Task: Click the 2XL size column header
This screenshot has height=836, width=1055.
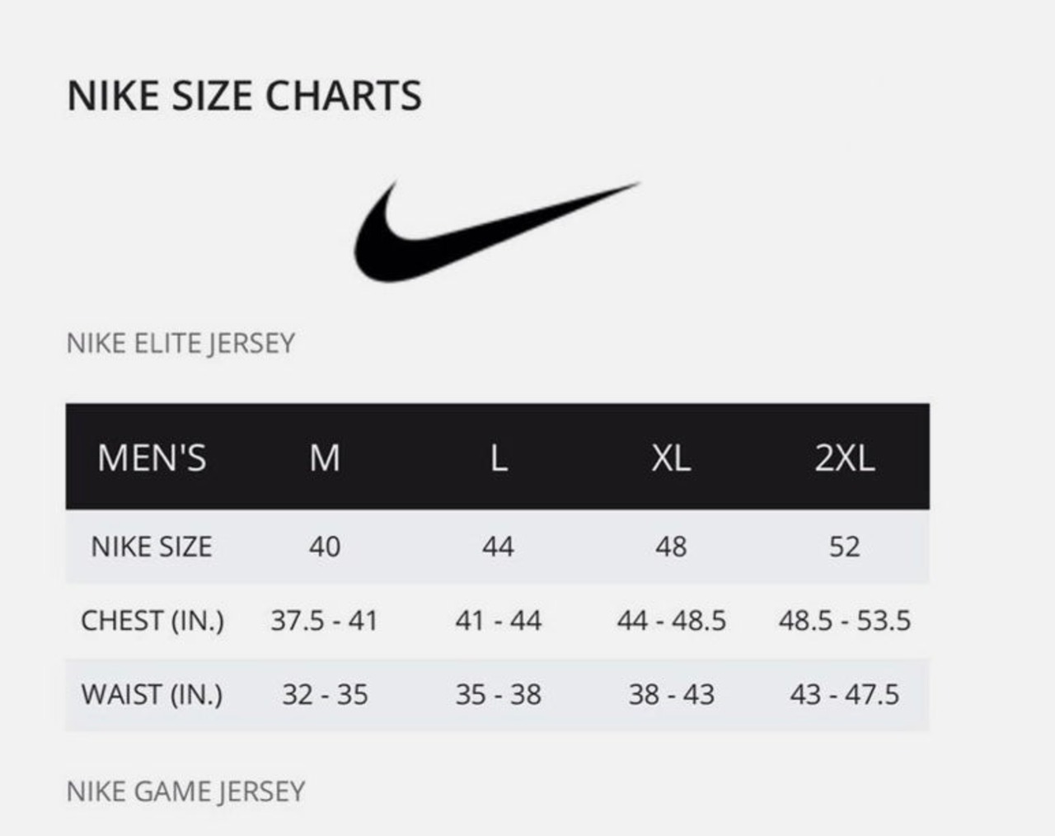Action: click(x=844, y=458)
